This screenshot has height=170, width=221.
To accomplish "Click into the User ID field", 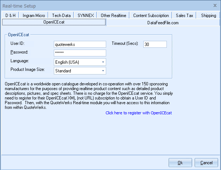I will point(80,44).
